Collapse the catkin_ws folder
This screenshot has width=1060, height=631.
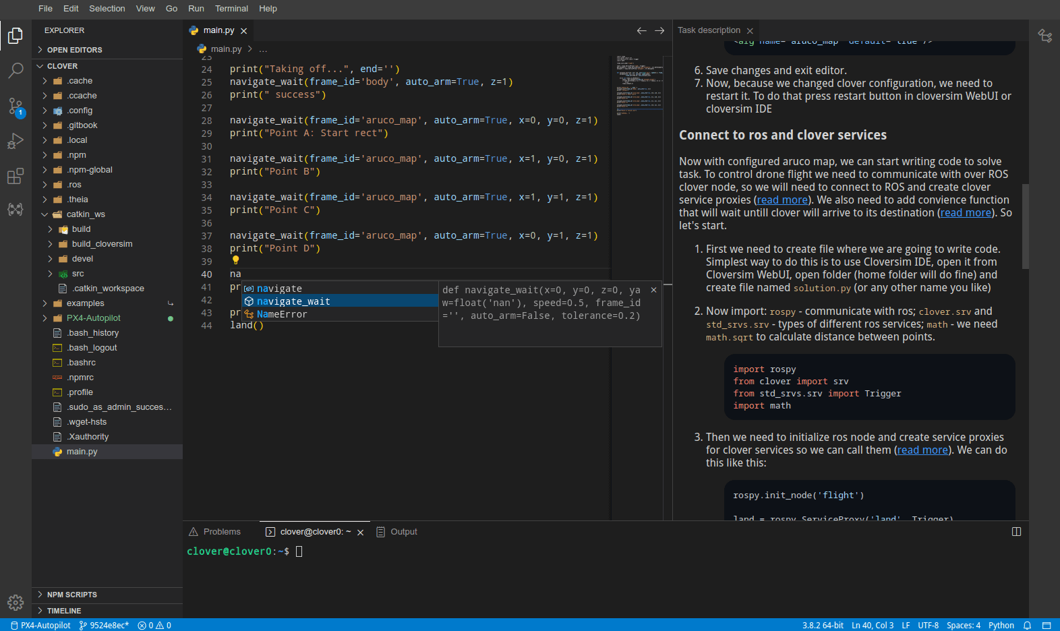tap(85, 214)
